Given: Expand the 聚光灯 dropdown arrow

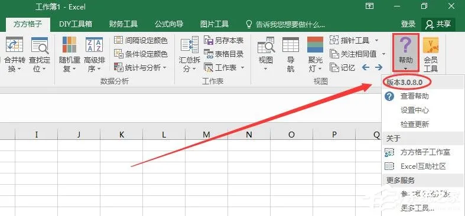Looking at the screenshot, I should (x=320, y=69).
